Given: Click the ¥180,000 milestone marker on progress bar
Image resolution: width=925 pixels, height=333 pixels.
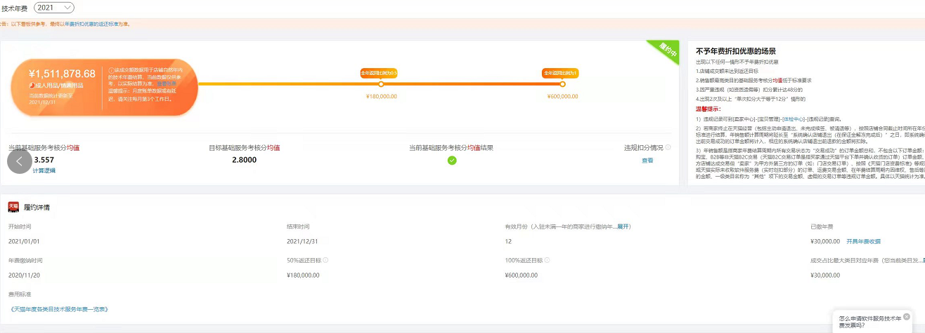Looking at the screenshot, I should [x=381, y=84].
